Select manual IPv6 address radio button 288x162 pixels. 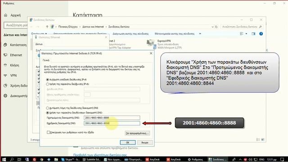[x=48, y=84]
